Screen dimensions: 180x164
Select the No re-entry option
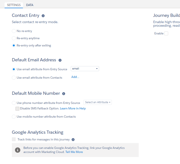coord(14,31)
